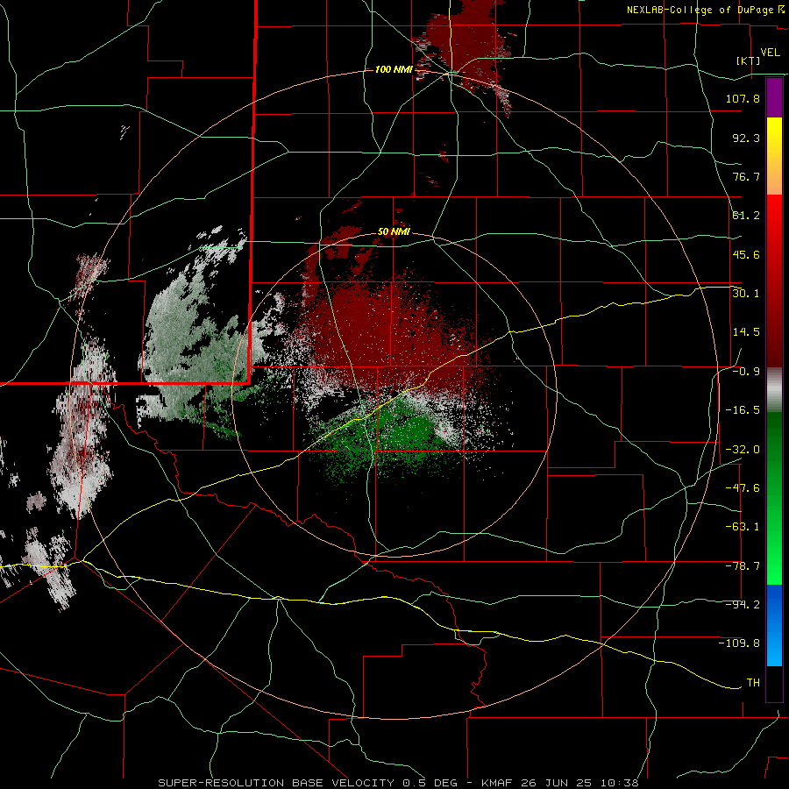Click the VEL legend title
789x789 pixels.
coord(770,53)
